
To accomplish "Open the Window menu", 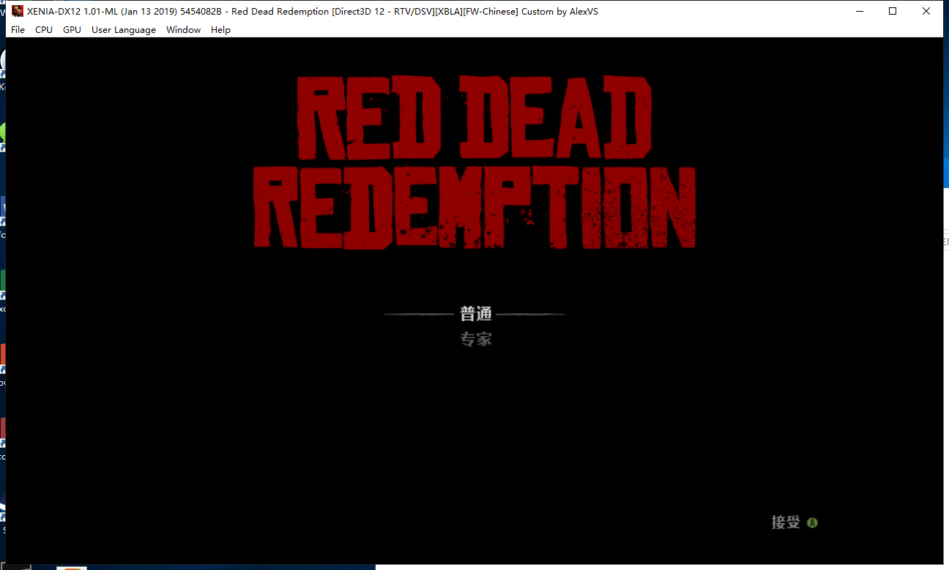I will click(183, 30).
